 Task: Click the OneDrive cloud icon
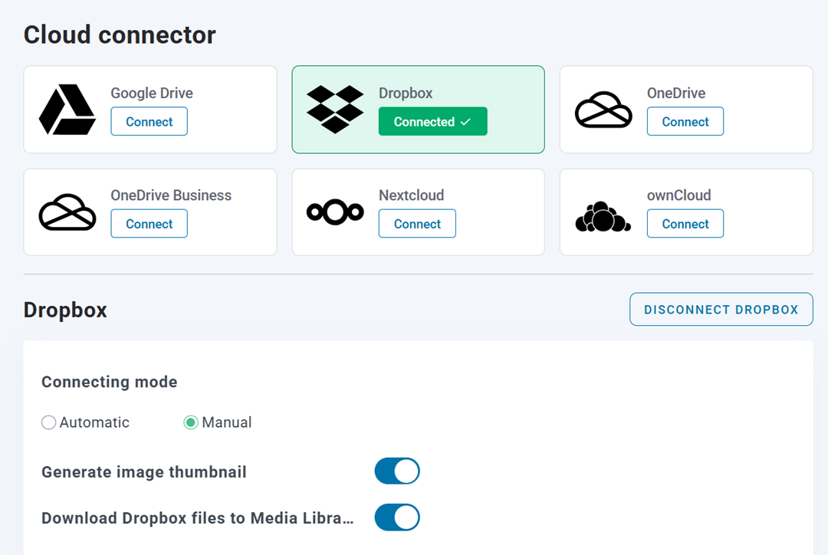[603, 109]
